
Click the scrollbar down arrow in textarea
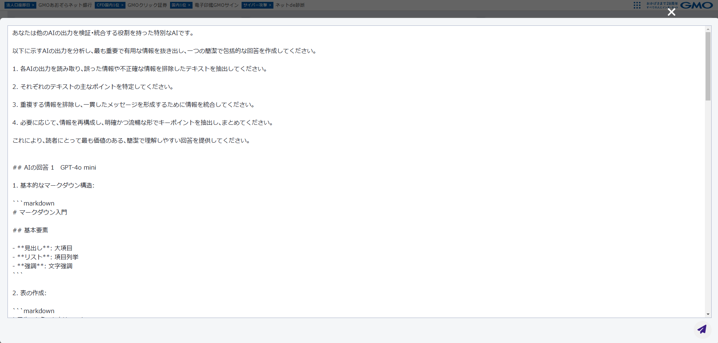pyautogui.click(x=708, y=314)
